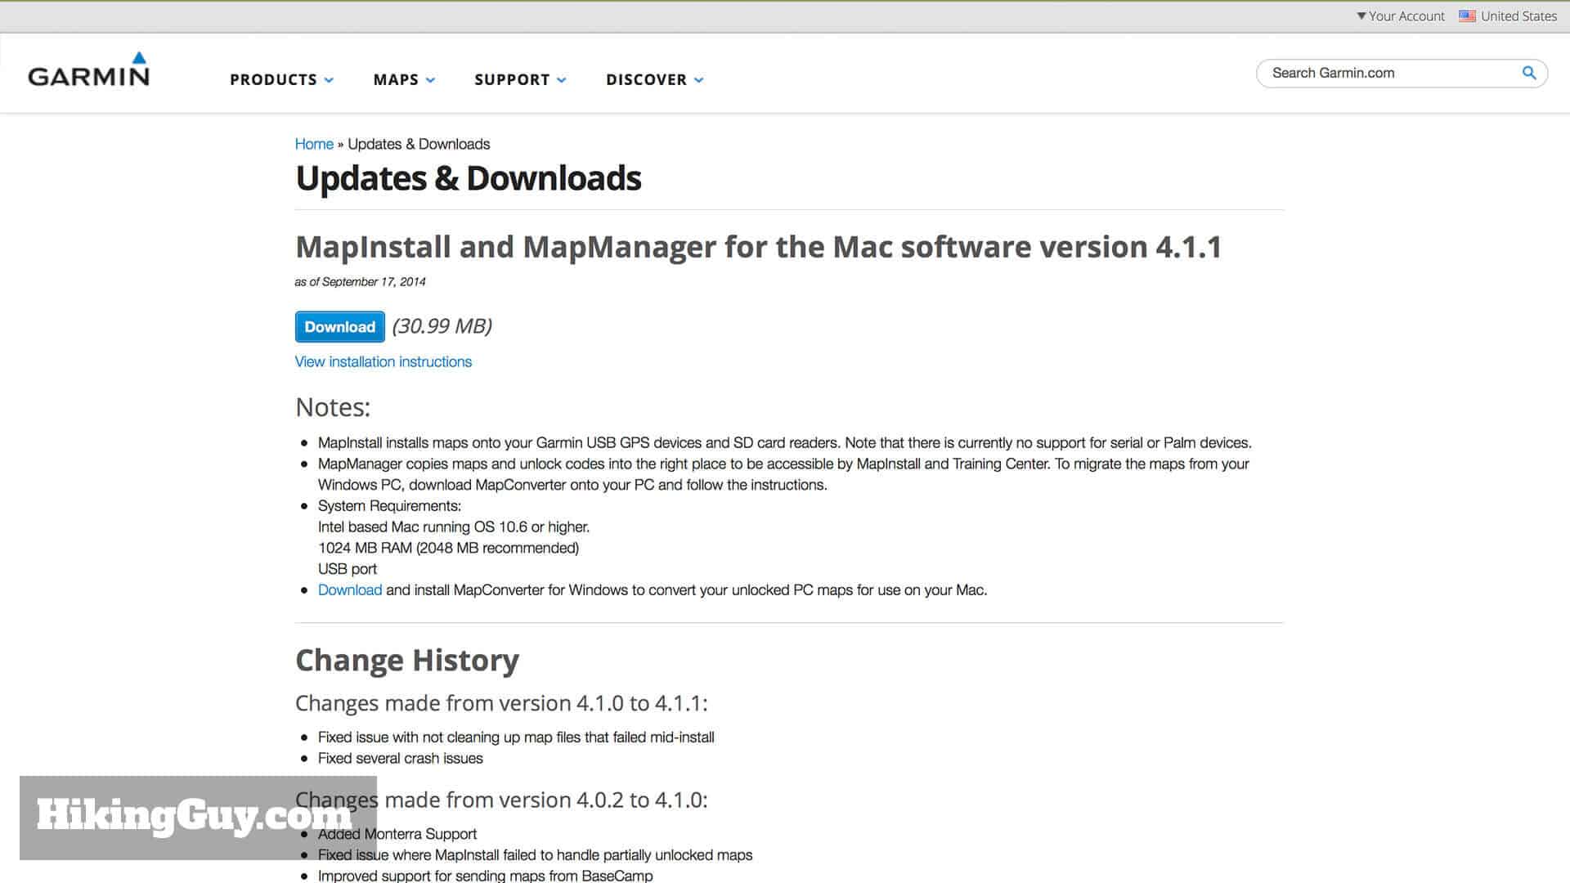The image size is (1570, 883).
Task: Go to Home via breadcrumb
Action: point(314,144)
